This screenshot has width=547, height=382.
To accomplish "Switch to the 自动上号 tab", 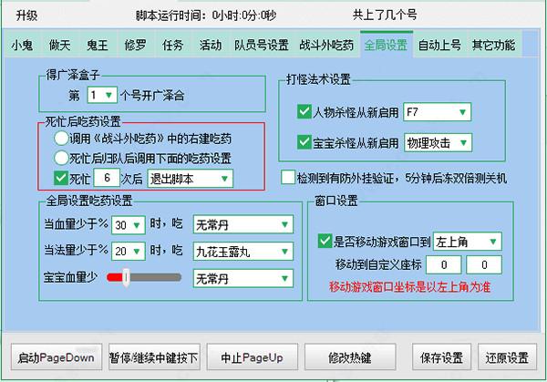I will [440, 45].
